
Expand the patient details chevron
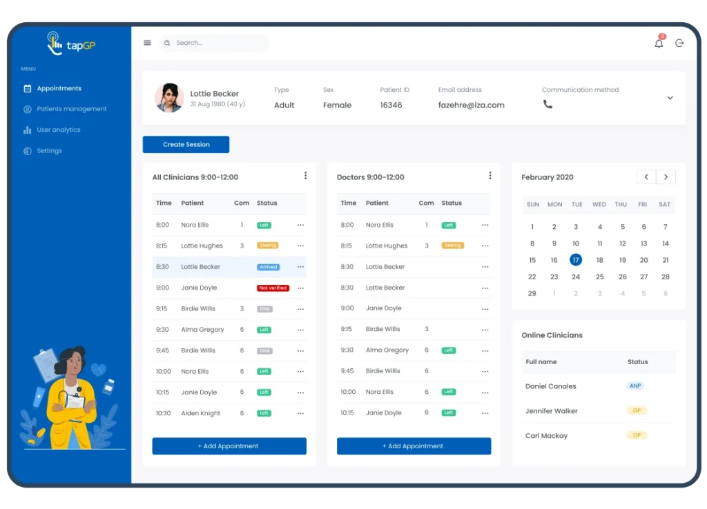tap(670, 98)
